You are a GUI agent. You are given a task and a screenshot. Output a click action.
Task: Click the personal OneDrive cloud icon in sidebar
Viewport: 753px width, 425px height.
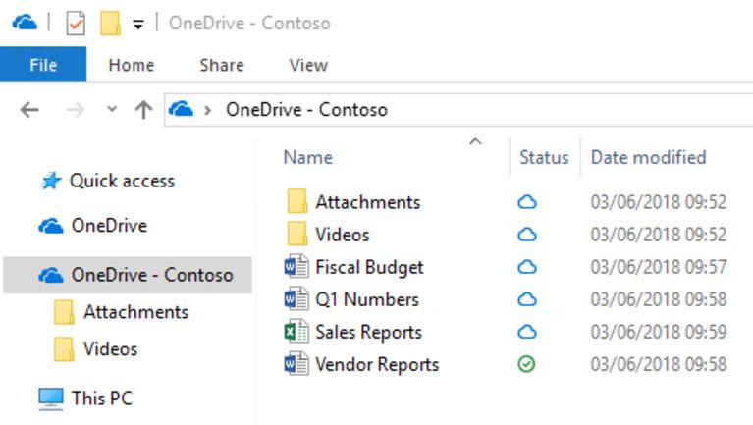click(51, 225)
